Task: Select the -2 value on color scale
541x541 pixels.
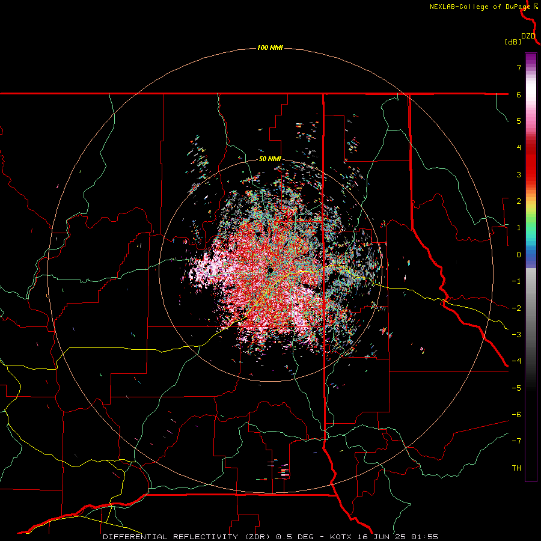Action: click(516, 308)
